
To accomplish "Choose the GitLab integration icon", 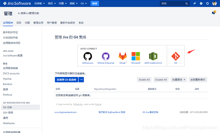I will coord(123,56).
